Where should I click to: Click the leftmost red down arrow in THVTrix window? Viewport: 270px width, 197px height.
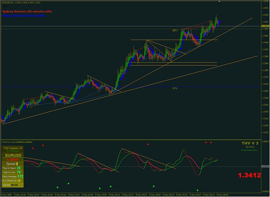tap(33, 148)
